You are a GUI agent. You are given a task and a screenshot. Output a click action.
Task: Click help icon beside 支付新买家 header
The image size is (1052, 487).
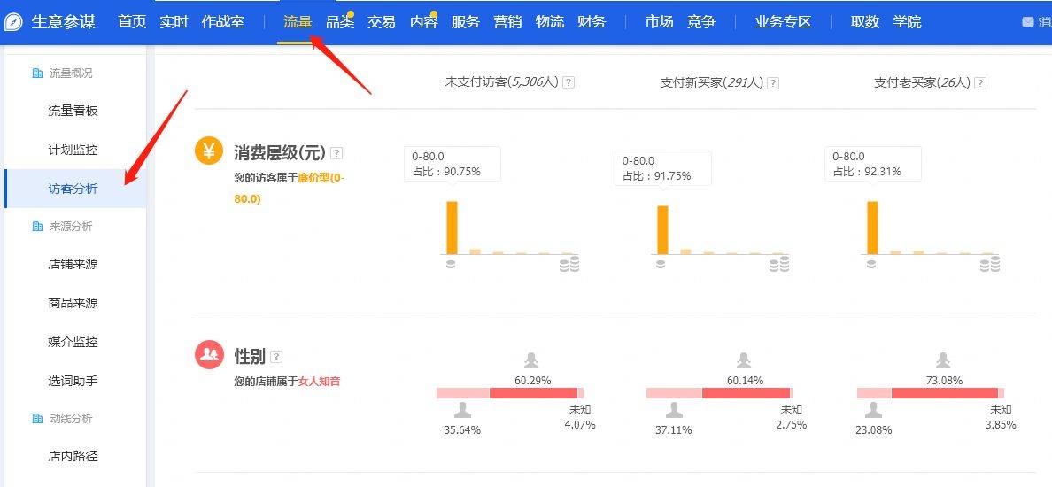click(x=773, y=83)
